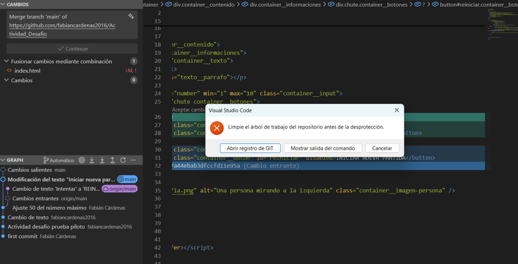Select commit Actividad desafio prueba piloto
This screenshot has width=518, height=264.
click(71, 227)
